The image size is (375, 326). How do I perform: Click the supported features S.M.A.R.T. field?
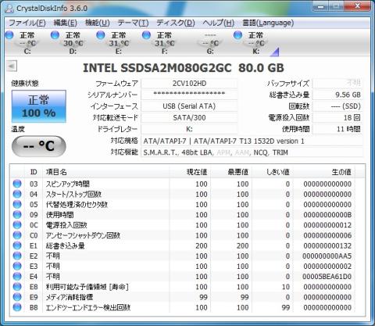coord(252,152)
